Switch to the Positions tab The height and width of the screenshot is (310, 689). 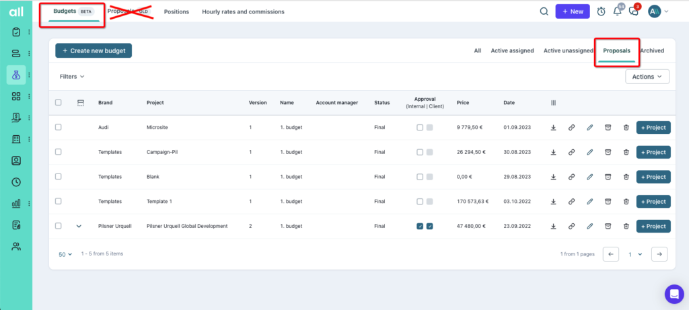click(x=177, y=12)
